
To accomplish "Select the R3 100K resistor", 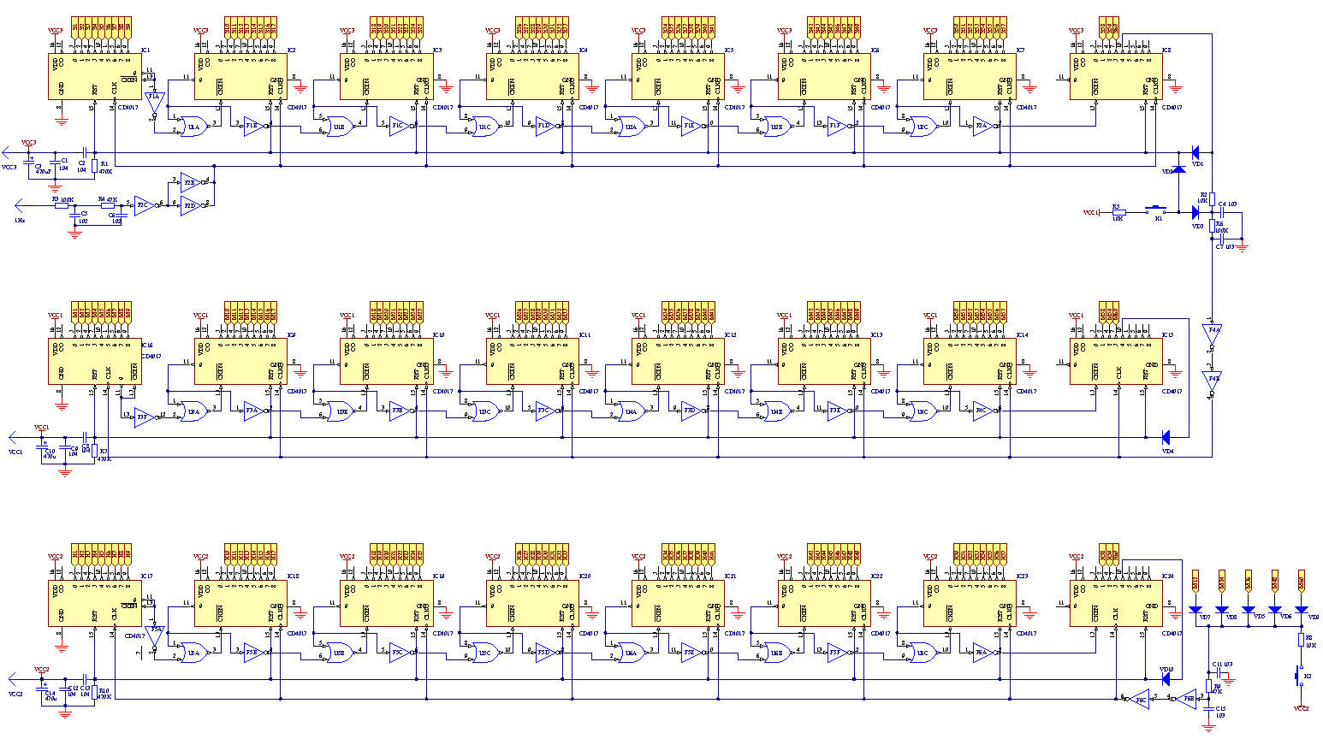I will [x=62, y=205].
